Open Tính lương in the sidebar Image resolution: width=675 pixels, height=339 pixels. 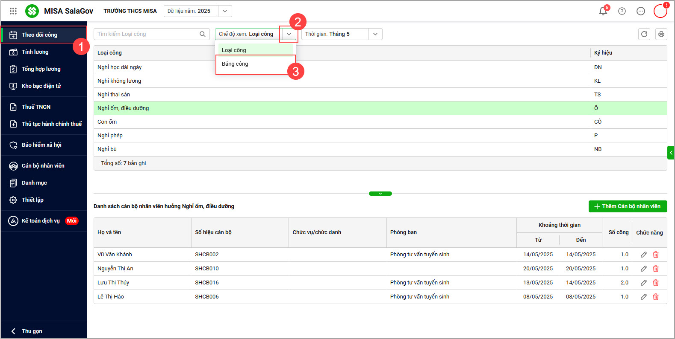point(35,52)
